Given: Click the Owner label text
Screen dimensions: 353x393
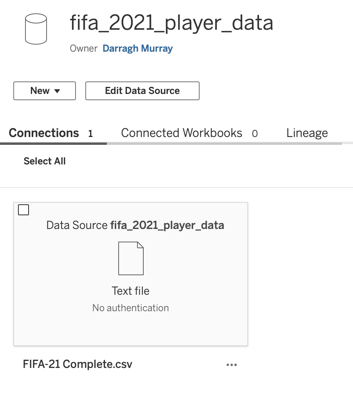Looking at the screenshot, I should (x=83, y=48).
